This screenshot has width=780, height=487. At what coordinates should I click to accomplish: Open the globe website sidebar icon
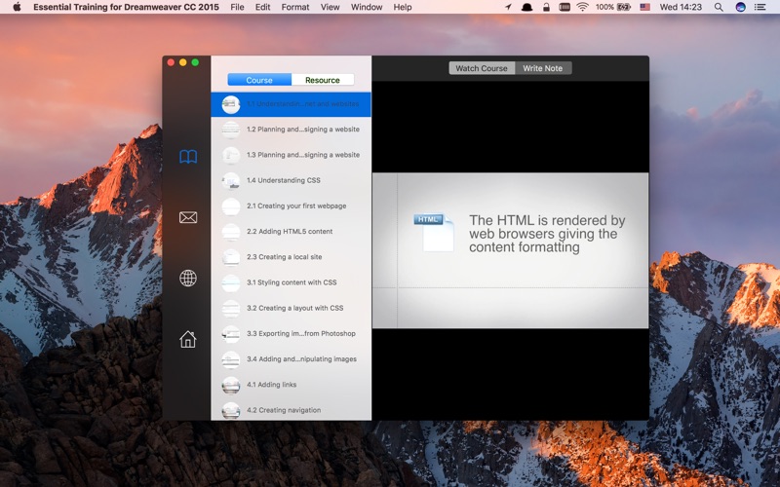(188, 278)
